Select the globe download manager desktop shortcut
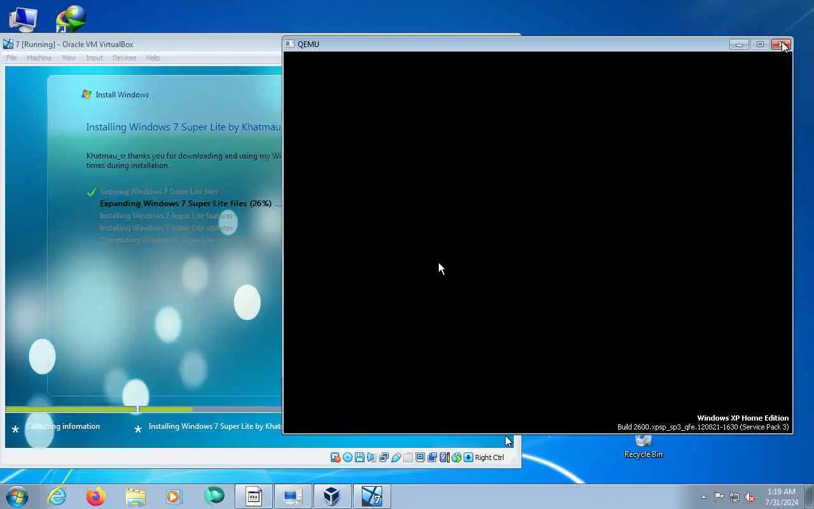 [x=71, y=19]
